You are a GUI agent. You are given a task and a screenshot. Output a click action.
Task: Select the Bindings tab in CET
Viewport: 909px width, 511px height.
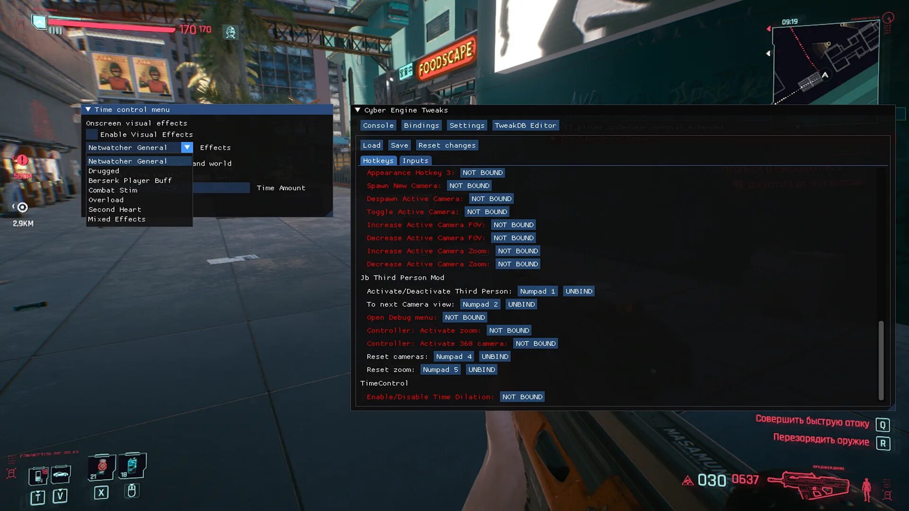pos(421,125)
